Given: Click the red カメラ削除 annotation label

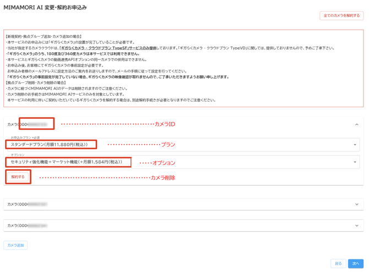Looking at the screenshot, I should click(162, 178).
